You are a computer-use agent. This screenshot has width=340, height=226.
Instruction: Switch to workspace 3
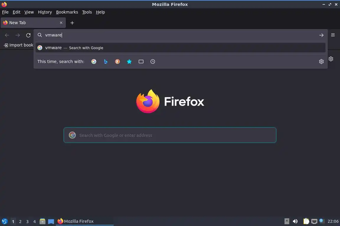coord(27,222)
